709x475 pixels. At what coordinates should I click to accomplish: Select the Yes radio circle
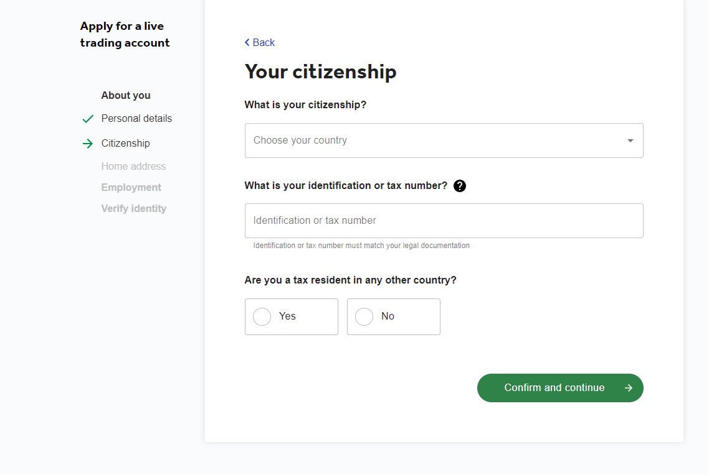tap(262, 316)
